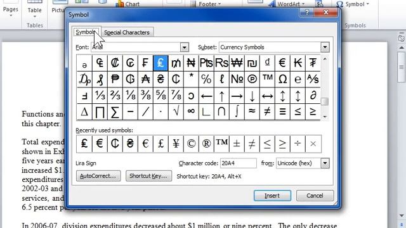Close the Symbol dialog
This screenshot has width=406, height=228.
click(x=326, y=12)
